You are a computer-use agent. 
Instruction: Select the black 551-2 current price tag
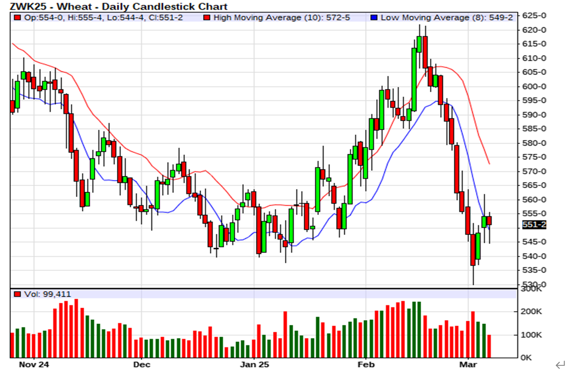coord(534,225)
